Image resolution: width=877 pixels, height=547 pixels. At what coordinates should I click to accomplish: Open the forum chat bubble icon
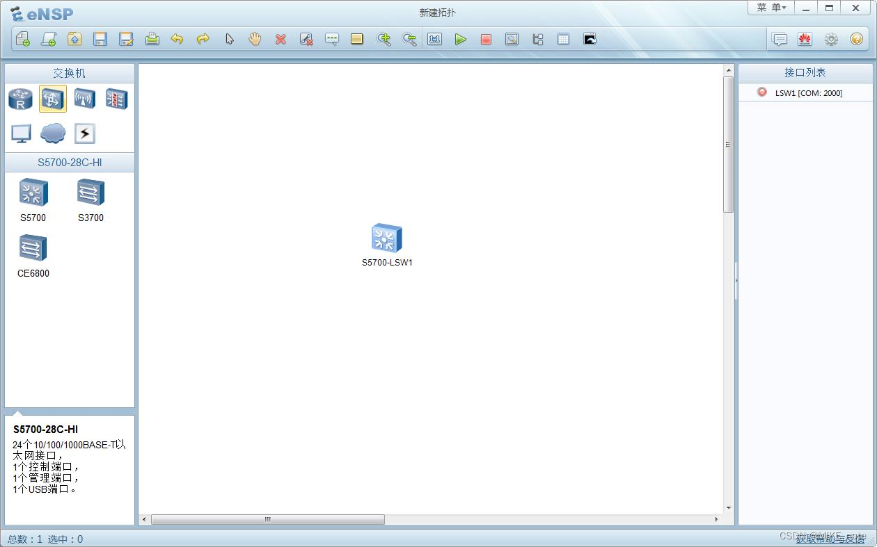point(780,39)
